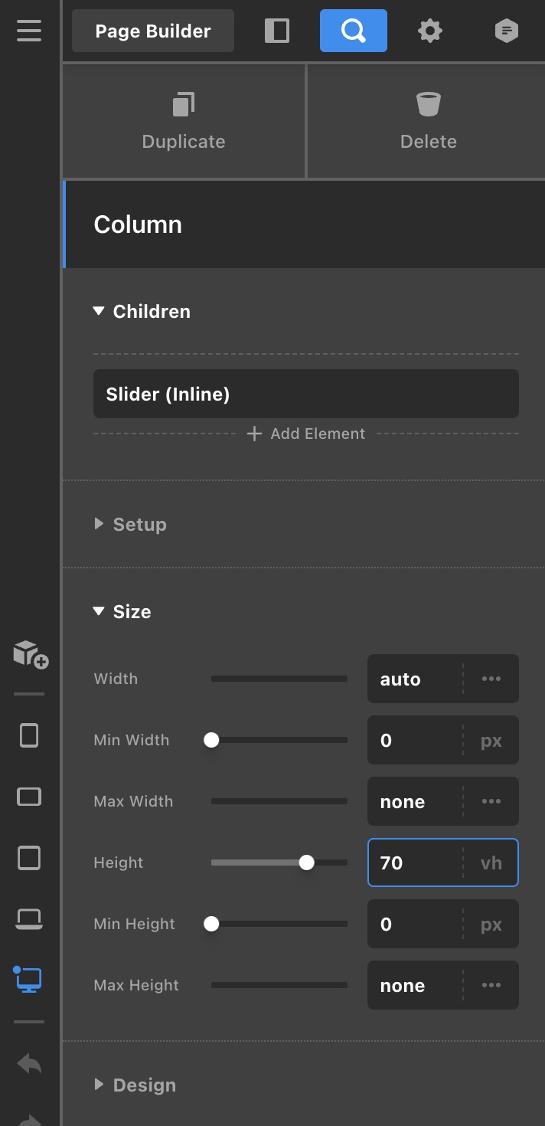
Task: Select the desktop monitor viewport icon
Action: tap(29, 980)
